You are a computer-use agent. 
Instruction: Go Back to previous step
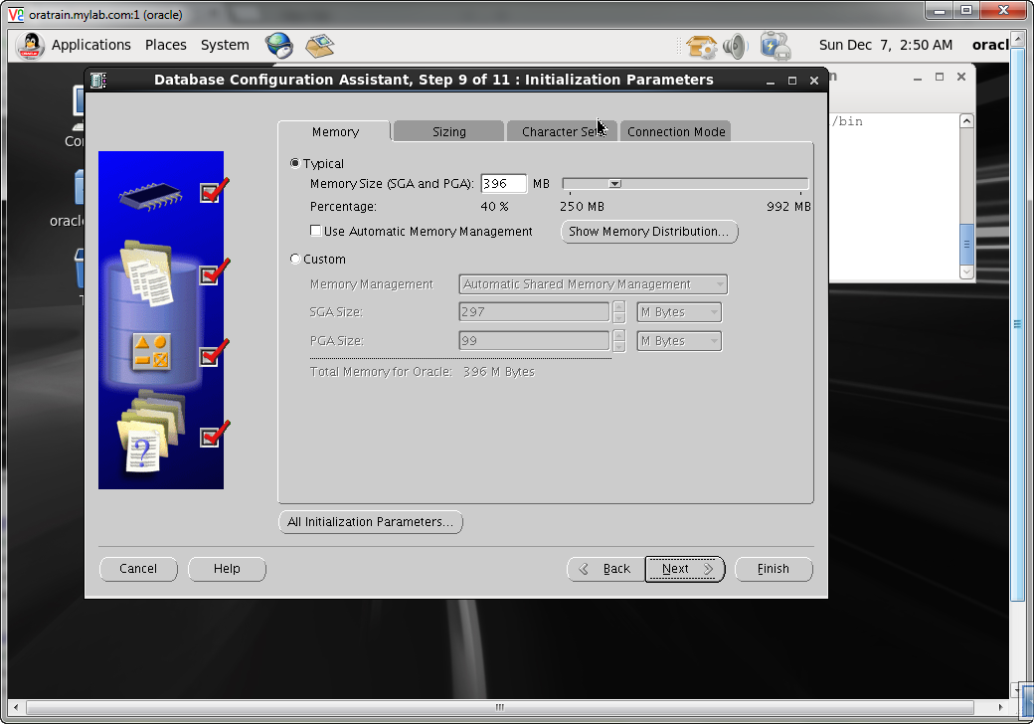coord(605,569)
